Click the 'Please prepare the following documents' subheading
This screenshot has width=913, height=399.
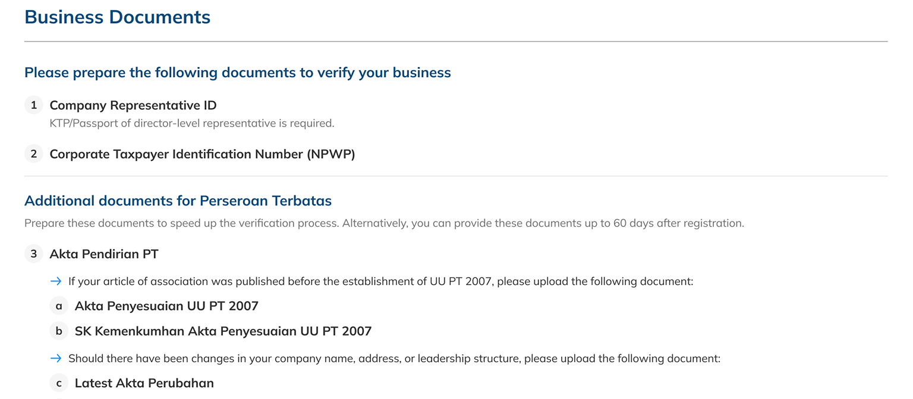[237, 72]
